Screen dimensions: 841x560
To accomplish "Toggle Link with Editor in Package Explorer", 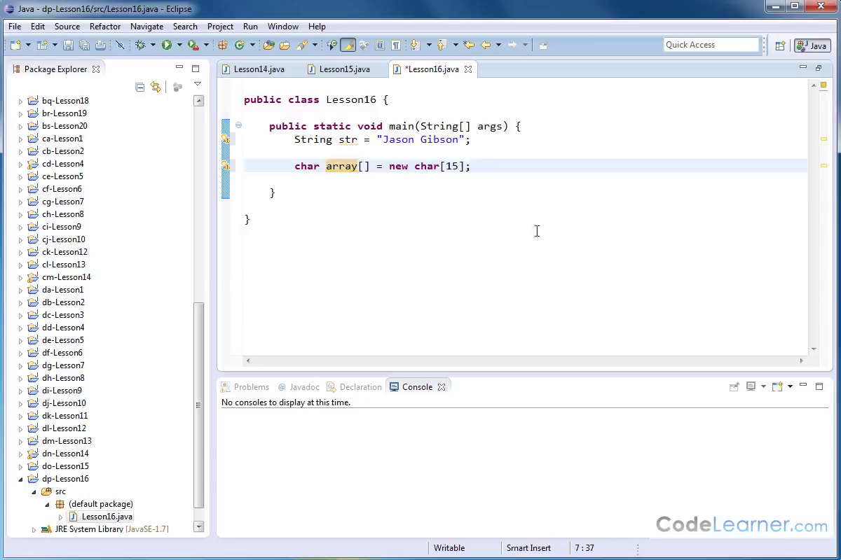I will 156,87.
